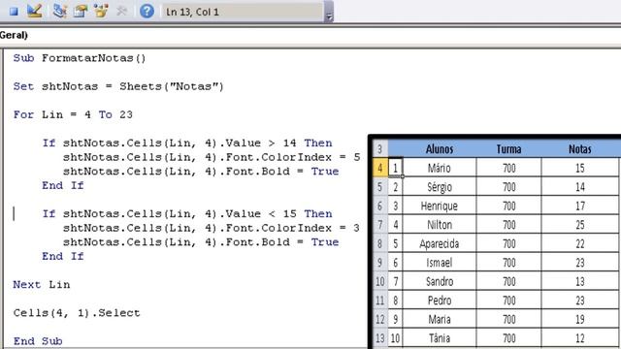
Task: Click the 'Value > 14 Then' If line
Action: (x=187, y=143)
